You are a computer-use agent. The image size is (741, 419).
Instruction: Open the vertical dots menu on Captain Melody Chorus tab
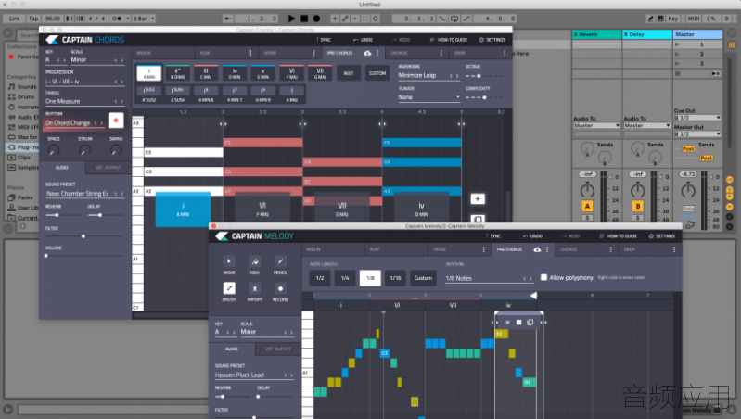pos(610,249)
